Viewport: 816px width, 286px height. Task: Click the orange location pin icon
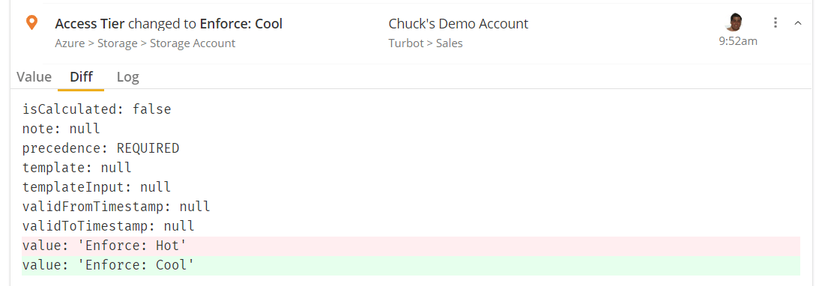click(31, 22)
